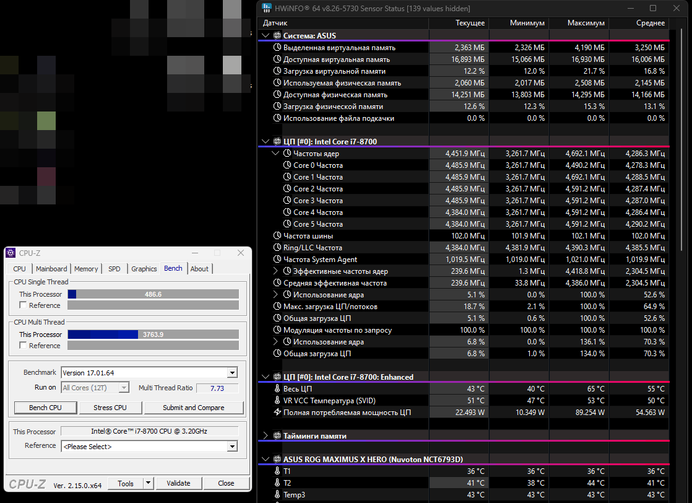
Task: Select the Core 5 Частота row
Action: coord(464,224)
